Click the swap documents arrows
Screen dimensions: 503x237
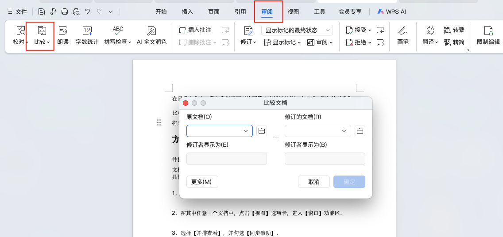point(276,139)
